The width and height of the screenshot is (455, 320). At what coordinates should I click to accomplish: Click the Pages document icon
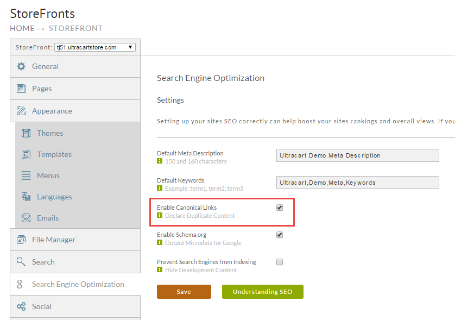tap(21, 89)
